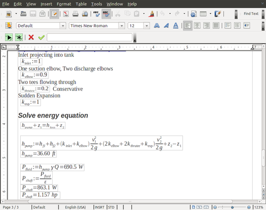This screenshot has width=266, height=210.
Task: Open the paragraph style Default dropdown
Action: pos(63,26)
